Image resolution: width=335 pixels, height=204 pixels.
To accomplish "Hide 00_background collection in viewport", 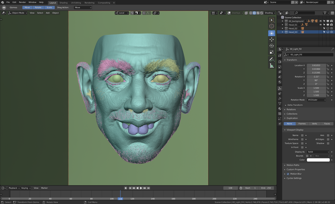I will click(320, 21).
